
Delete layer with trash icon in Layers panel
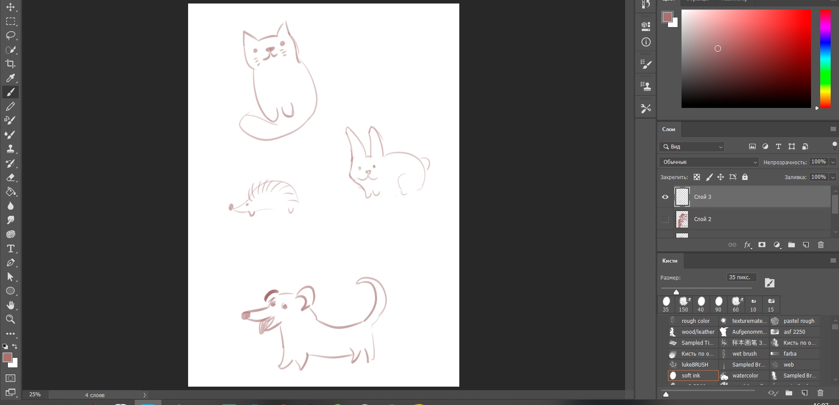(821, 245)
